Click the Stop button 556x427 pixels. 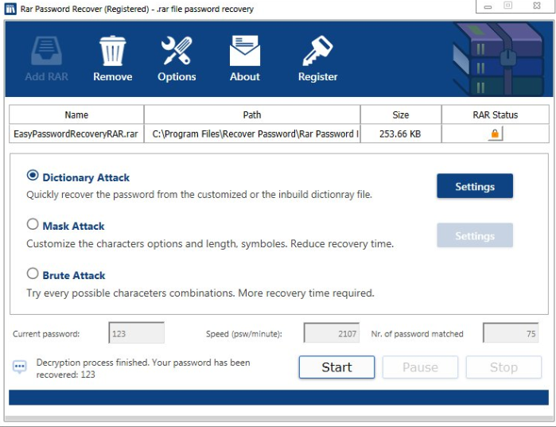(x=504, y=367)
